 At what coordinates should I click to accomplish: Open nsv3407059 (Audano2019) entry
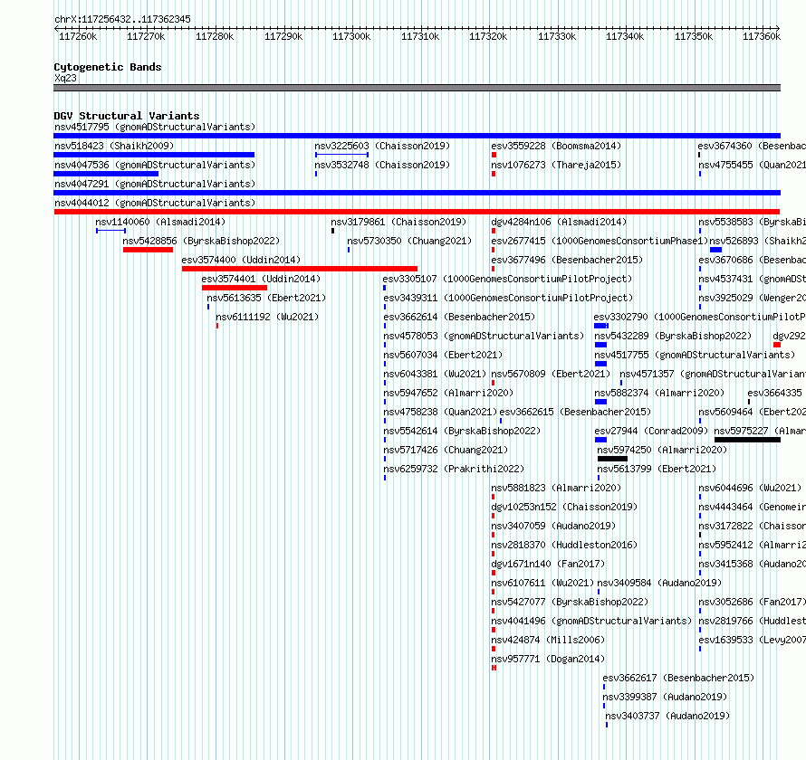tap(553, 526)
